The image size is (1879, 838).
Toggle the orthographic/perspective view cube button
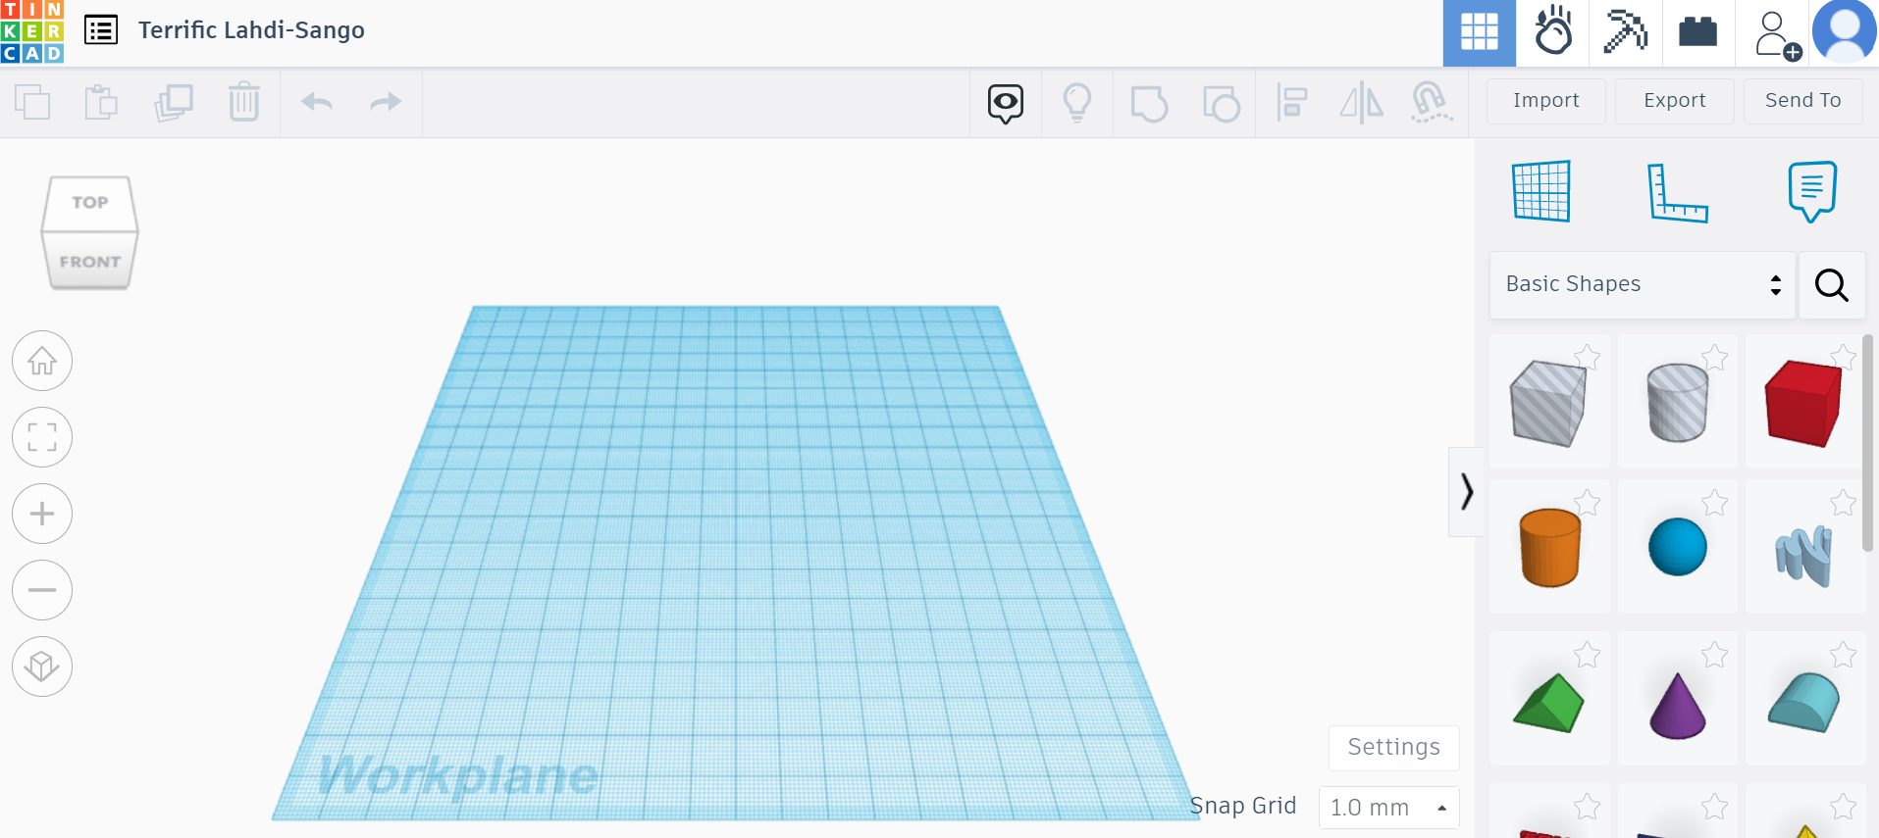42,666
